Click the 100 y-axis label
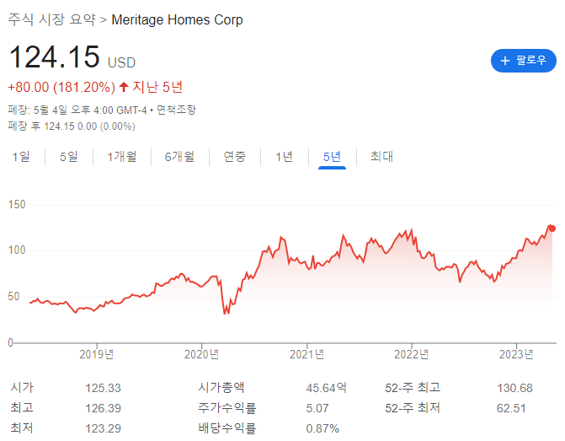Image resolution: width=565 pixels, height=441 pixels. tap(17, 250)
